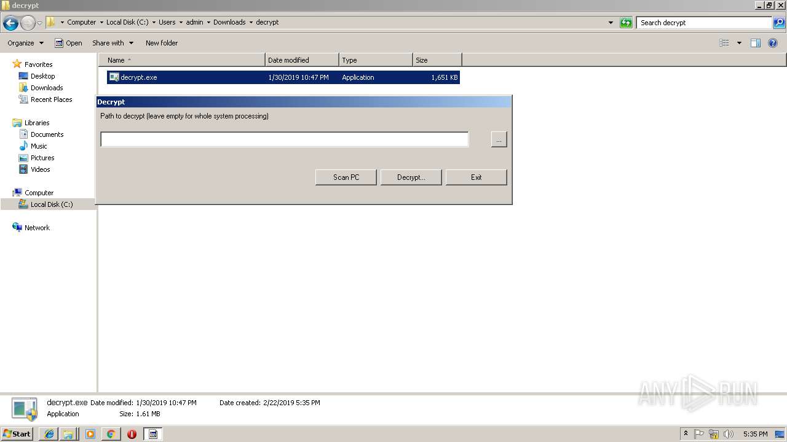Click the volume speaker tray icon
Image resolution: width=787 pixels, height=442 pixels.
(729, 434)
